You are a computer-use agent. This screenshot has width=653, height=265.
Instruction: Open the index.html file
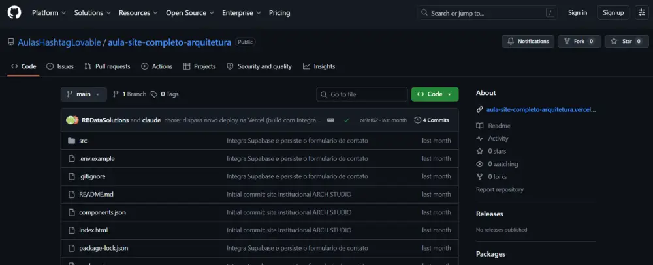pos(93,230)
